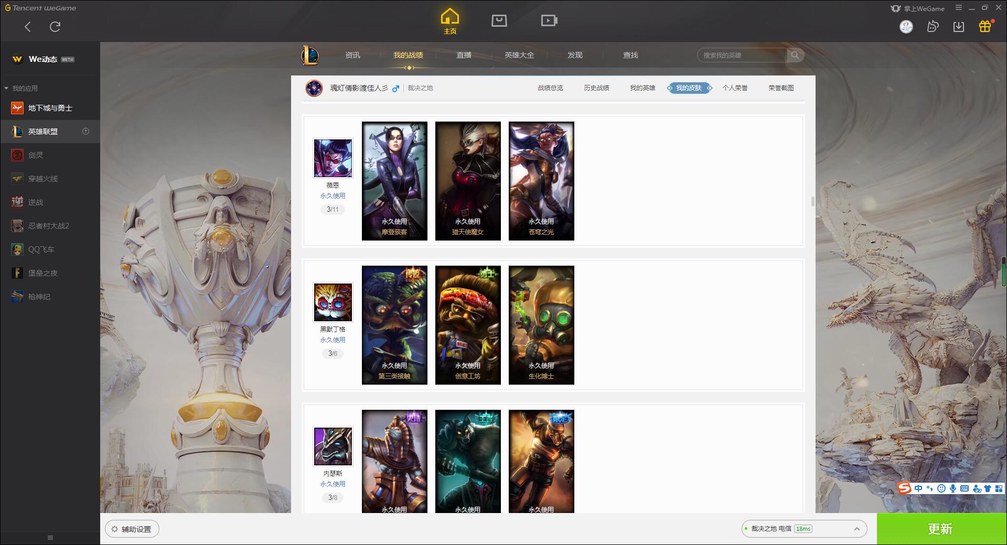Select 剑灵 in sidebar
The image size is (1007, 545).
(50, 155)
